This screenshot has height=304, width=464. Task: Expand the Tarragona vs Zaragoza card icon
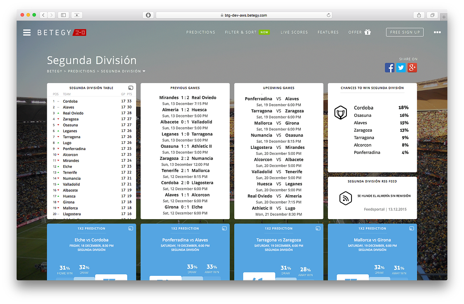pyautogui.click(x=318, y=229)
